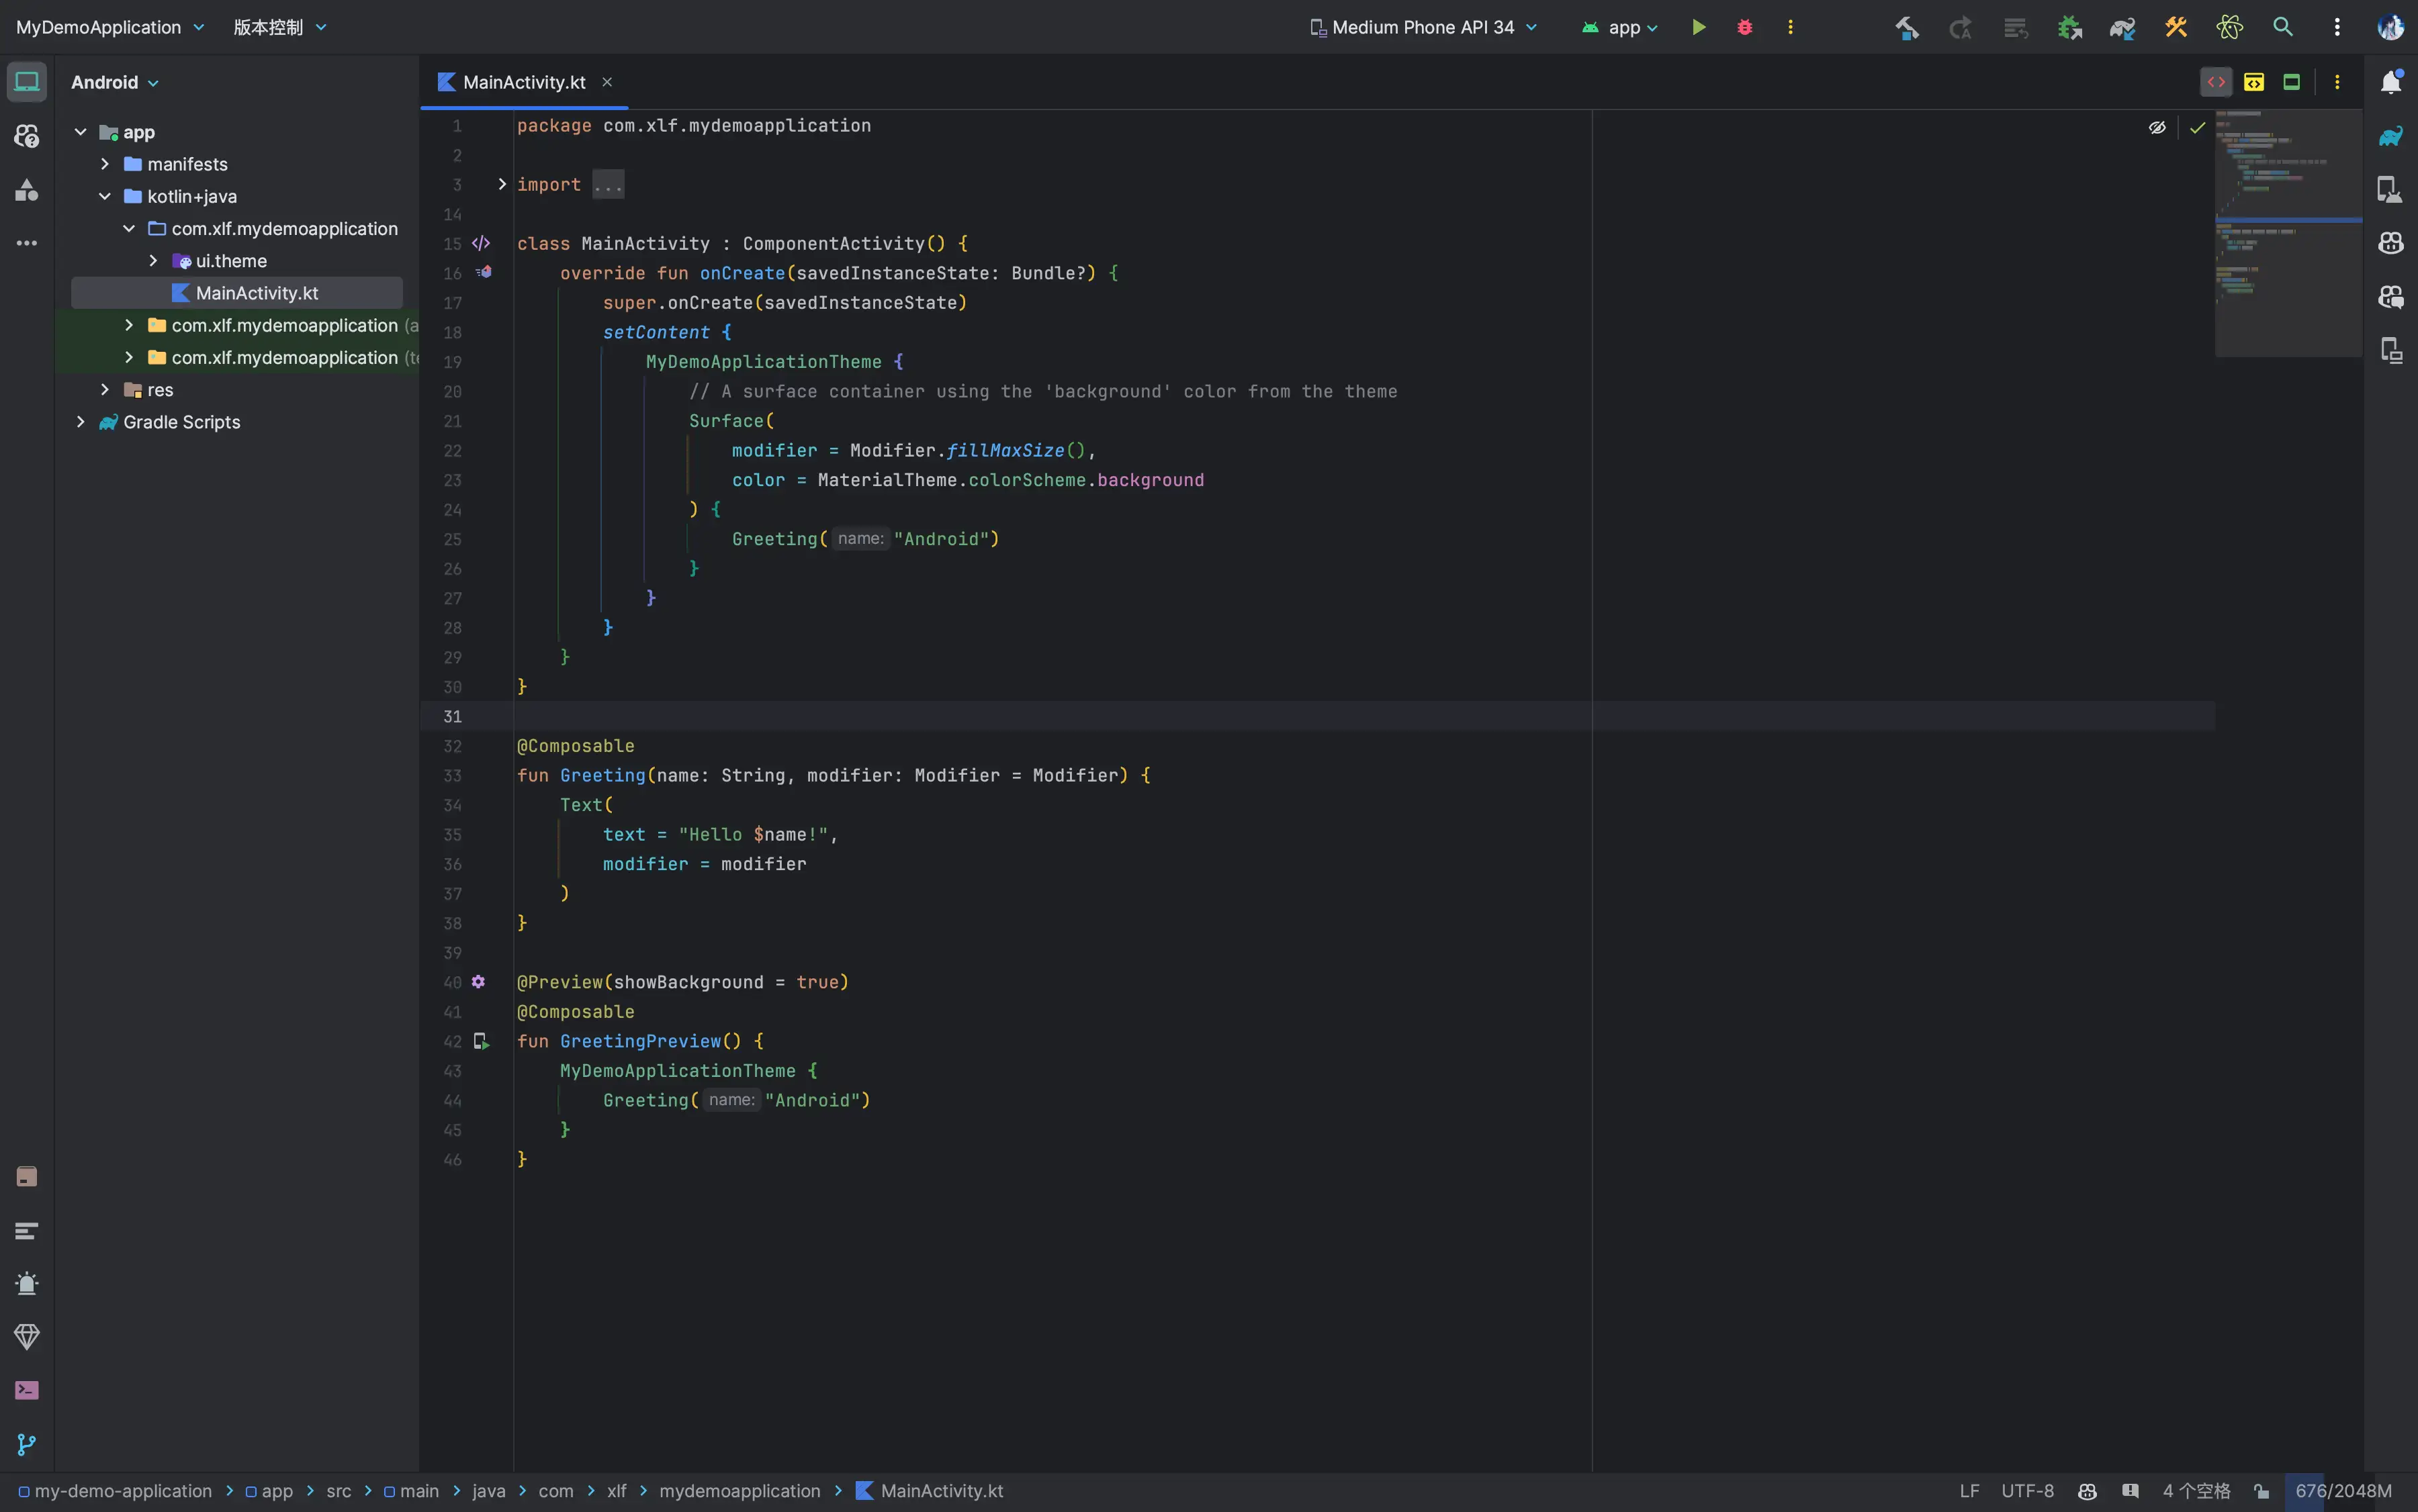This screenshot has height=1512, width=2418.
Task: Open Resource Manager in left sidebar
Action: pos(27,136)
